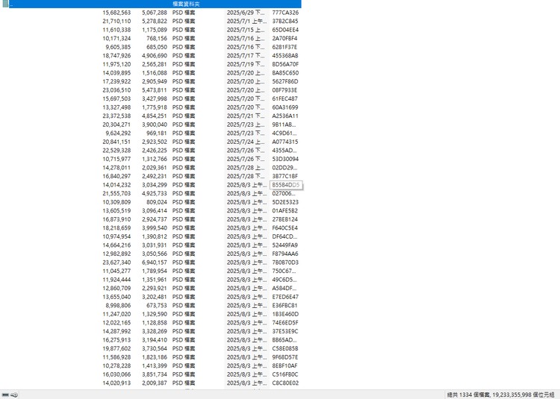
Task: Click the leftmost icon in the bottom status bar
Action: pyautogui.click(x=5, y=394)
